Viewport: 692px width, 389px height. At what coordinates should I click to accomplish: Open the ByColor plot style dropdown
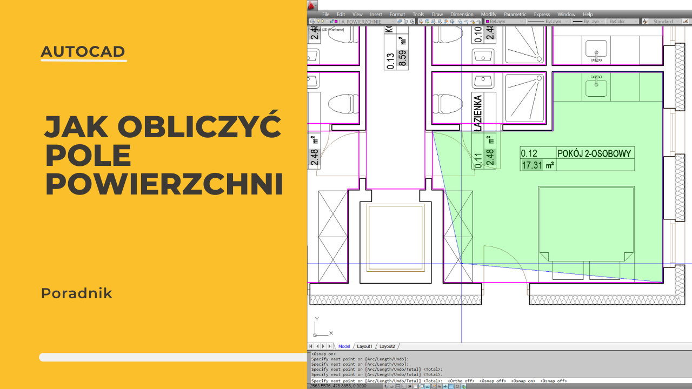[622, 22]
